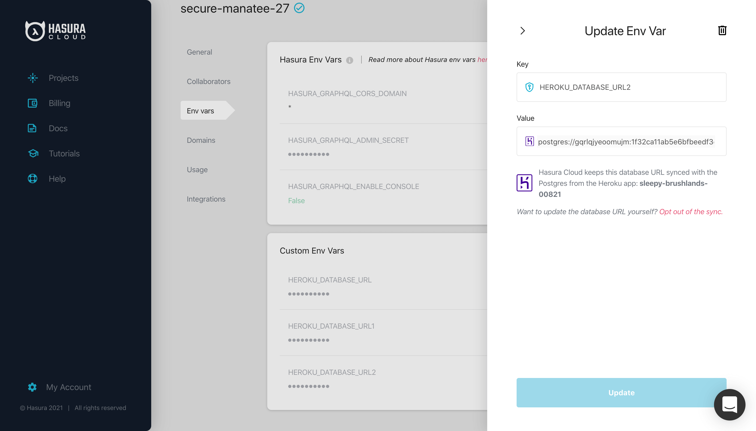Image resolution: width=756 pixels, height=431 pixels.
Task: Open Projects from the sidebar
Action: 63,78
